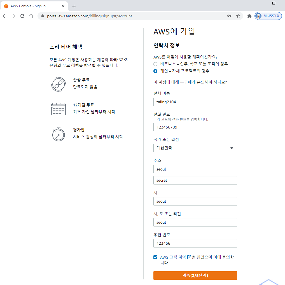Click the 연락처 정보 heading
Viewport: 285px width, 285px height.
tap(167, 45)
